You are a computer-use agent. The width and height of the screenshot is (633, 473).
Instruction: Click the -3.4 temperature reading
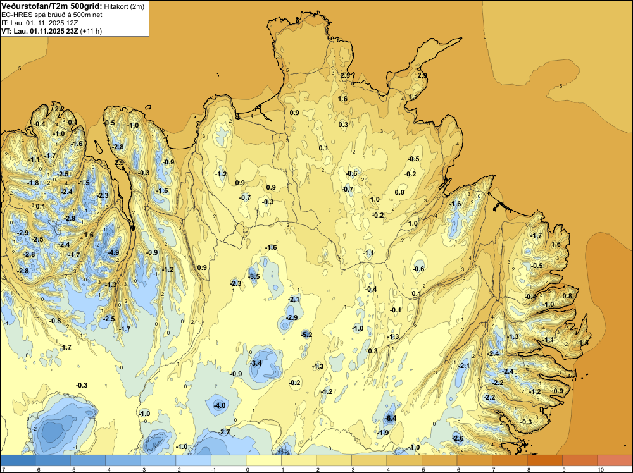[x=256, y=363]
